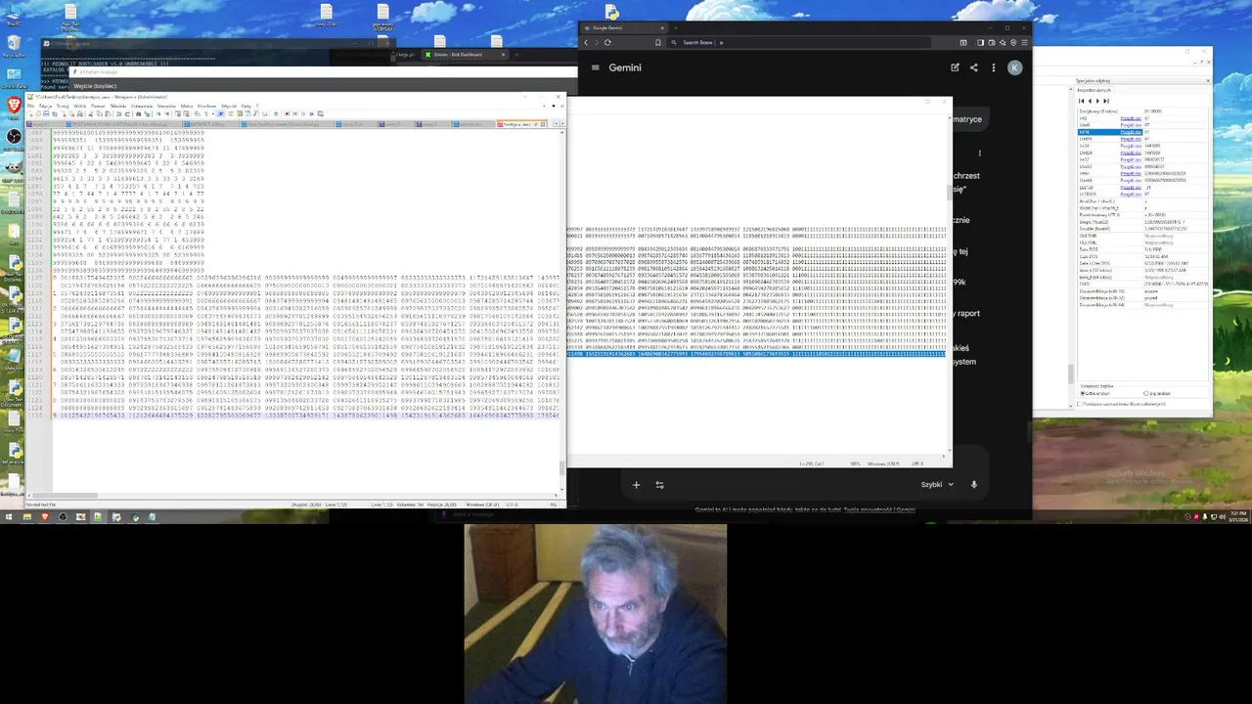Click the eye-shaped monitoring icon in Notepad++ toolbar
The height and width of the screenshot is (704, 1252).
[x=276, y=113]
